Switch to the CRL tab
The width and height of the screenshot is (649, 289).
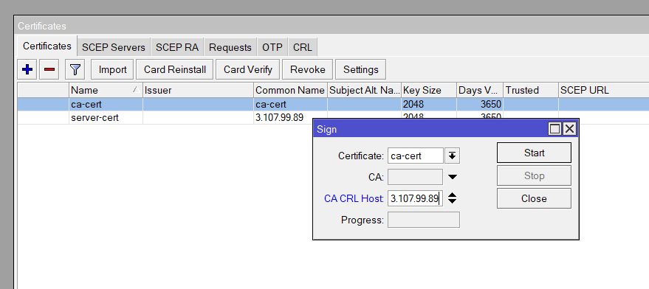[303, 47]
